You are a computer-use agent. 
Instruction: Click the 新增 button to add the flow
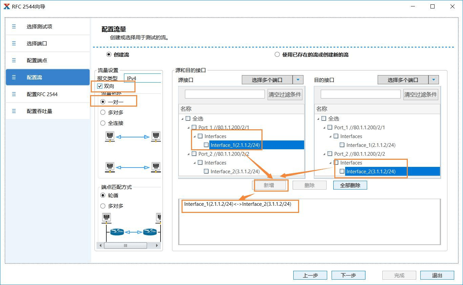click(x=270, y=185)
